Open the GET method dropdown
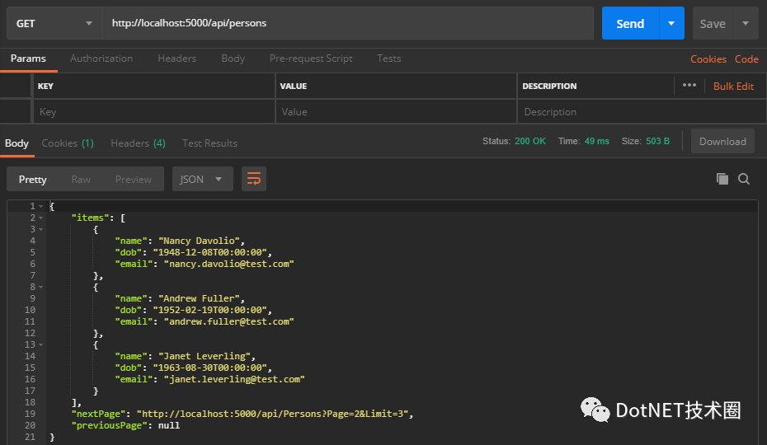Viewport: 767px width, 445px height. point(54,23)
